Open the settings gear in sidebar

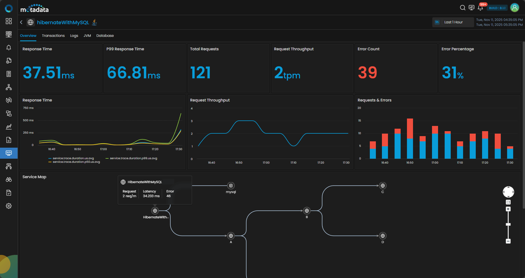pos(9,206)
